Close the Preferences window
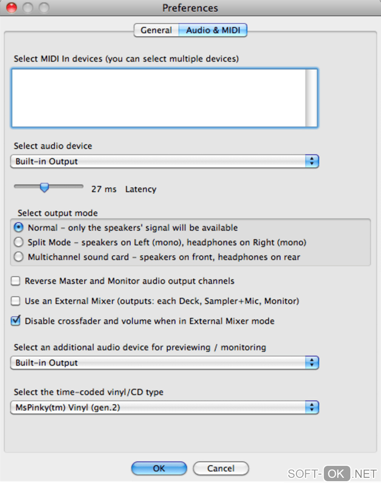Screen dimensions: 381x483 12,7
